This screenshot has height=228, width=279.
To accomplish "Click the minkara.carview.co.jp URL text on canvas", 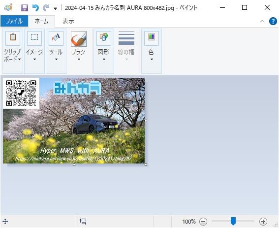I will tap(74, 159).
